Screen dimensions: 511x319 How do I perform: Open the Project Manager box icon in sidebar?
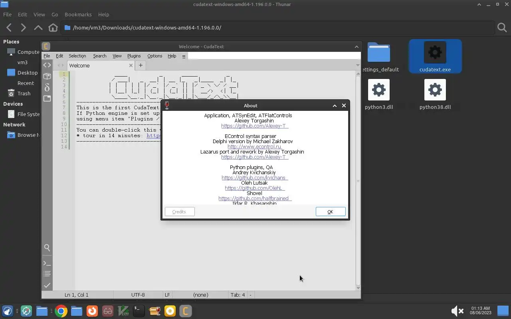coord(47,76)
